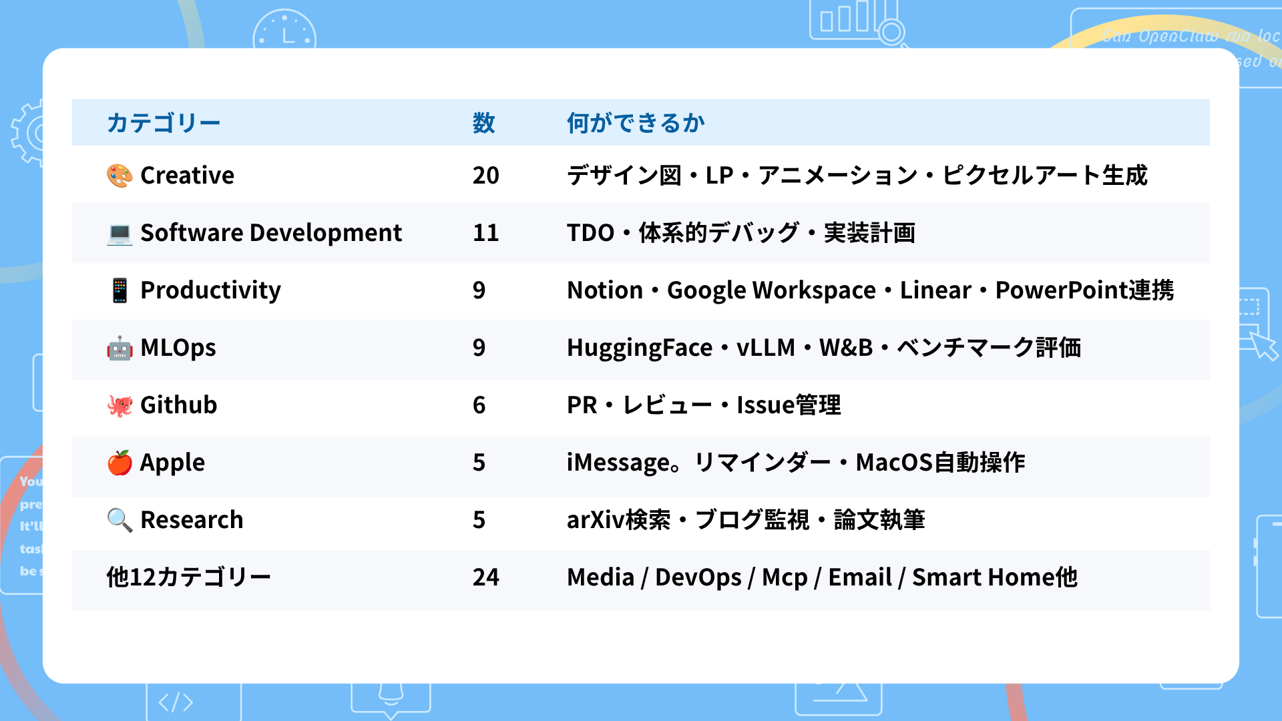Click the robot emoji beside MLOps
This screenshot has width=1282, height=721.
[120, 348]
